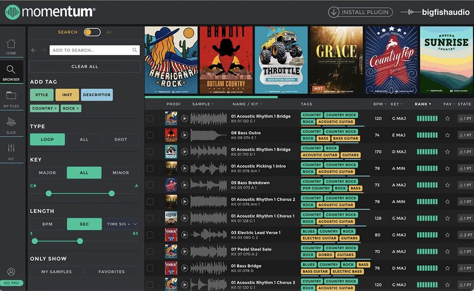The image size is (474, 291).
Task: Tick the select-all checkbox in table header
Action: (x=151, y=104)
